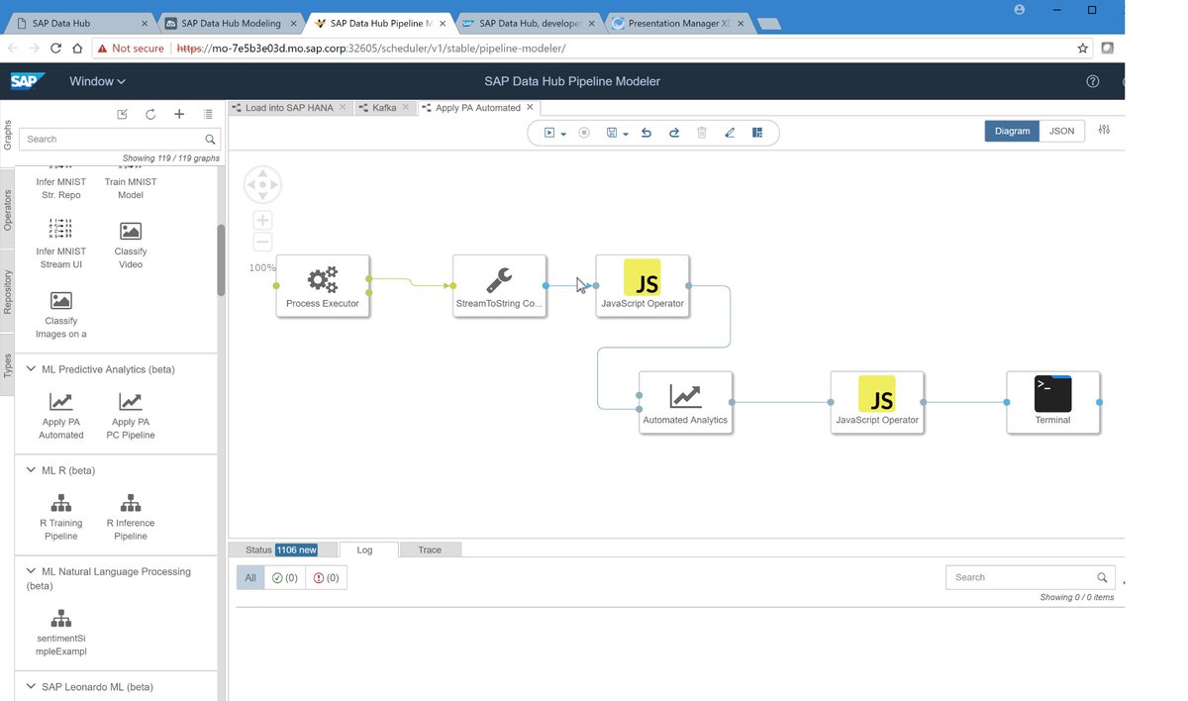The height and width of the screenshot is (701, 1188).
Task: Select Infer MNIST Stream UI graph
Action: [60, 245]
